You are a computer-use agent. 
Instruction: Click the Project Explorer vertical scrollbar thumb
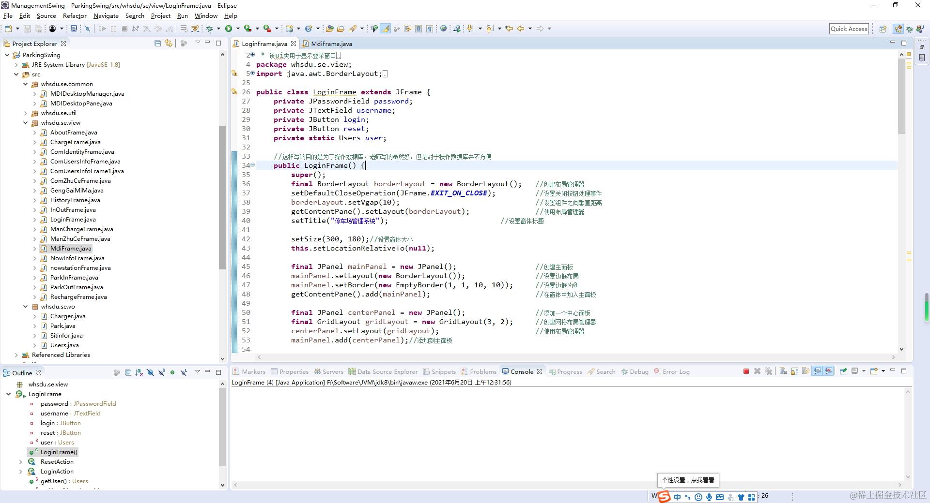[x=222, y=197]
